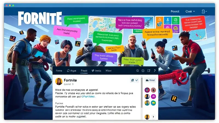
Task: Click the floating LZ tile with orange letters
Action: [13, 39]
